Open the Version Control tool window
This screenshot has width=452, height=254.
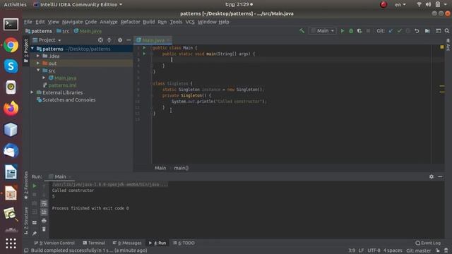pos(54,243)
